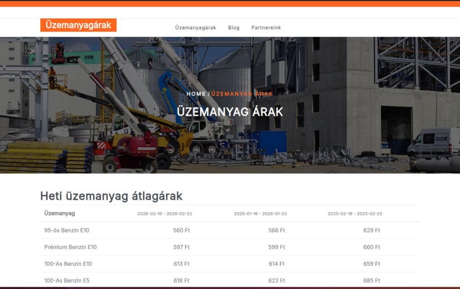This screenshot has width=460, height=289.
Task: Click the 660 Ft price cell
Action: point(372,247)
